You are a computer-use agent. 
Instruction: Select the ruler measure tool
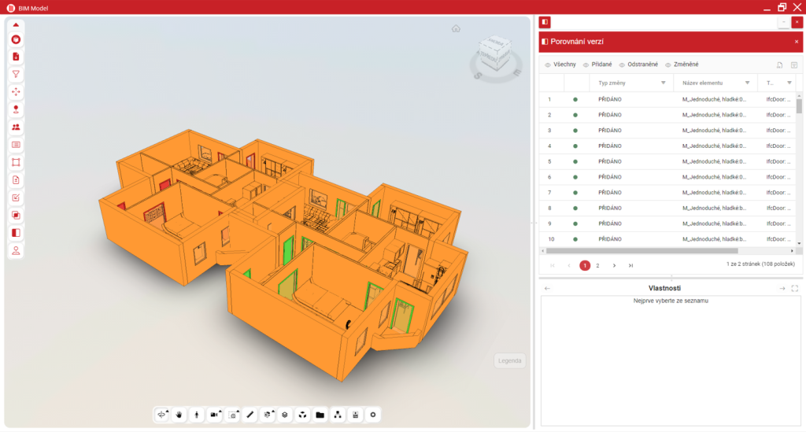click(x=250, y=414)
